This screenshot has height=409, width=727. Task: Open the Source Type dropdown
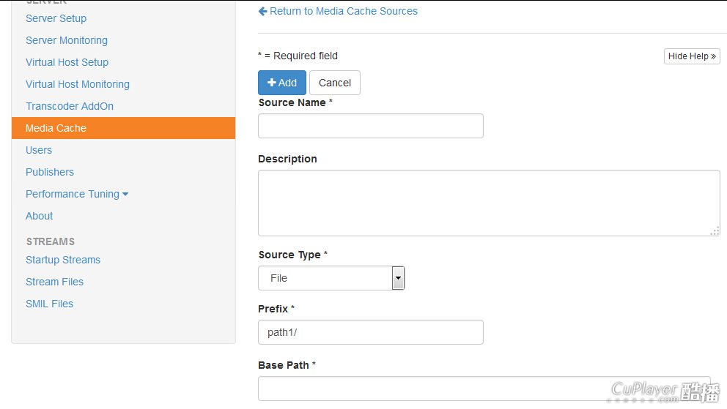[x=331, y=278]
